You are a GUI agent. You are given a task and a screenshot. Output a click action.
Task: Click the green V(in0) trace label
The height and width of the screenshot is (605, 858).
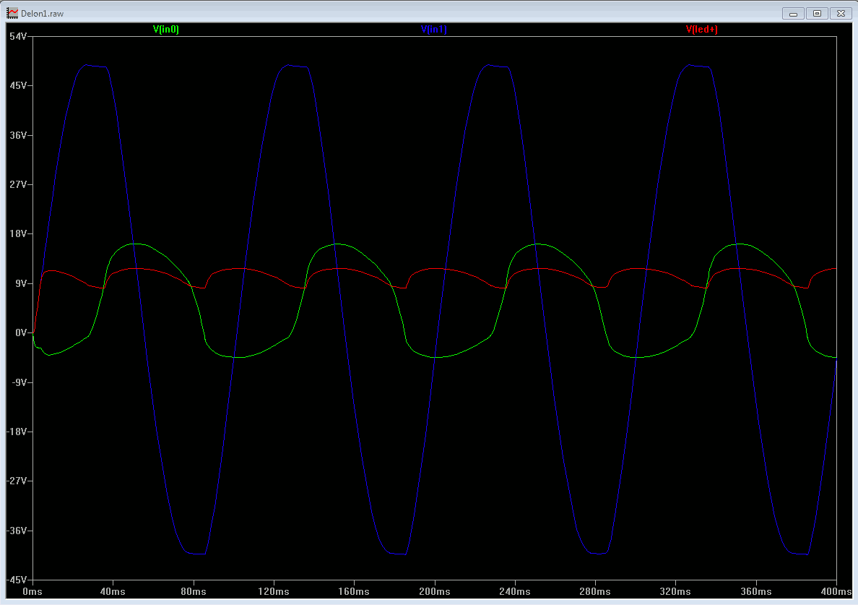tap(165, 30)
